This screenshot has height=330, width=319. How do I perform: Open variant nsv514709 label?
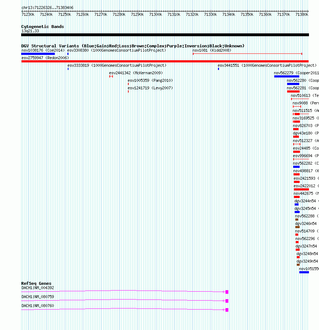point(307,231)
